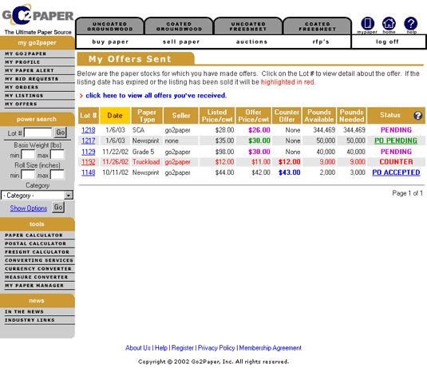Screen dimensions: 427x368
Task: Click Basis Weight max field
Action: click(57, 154)
